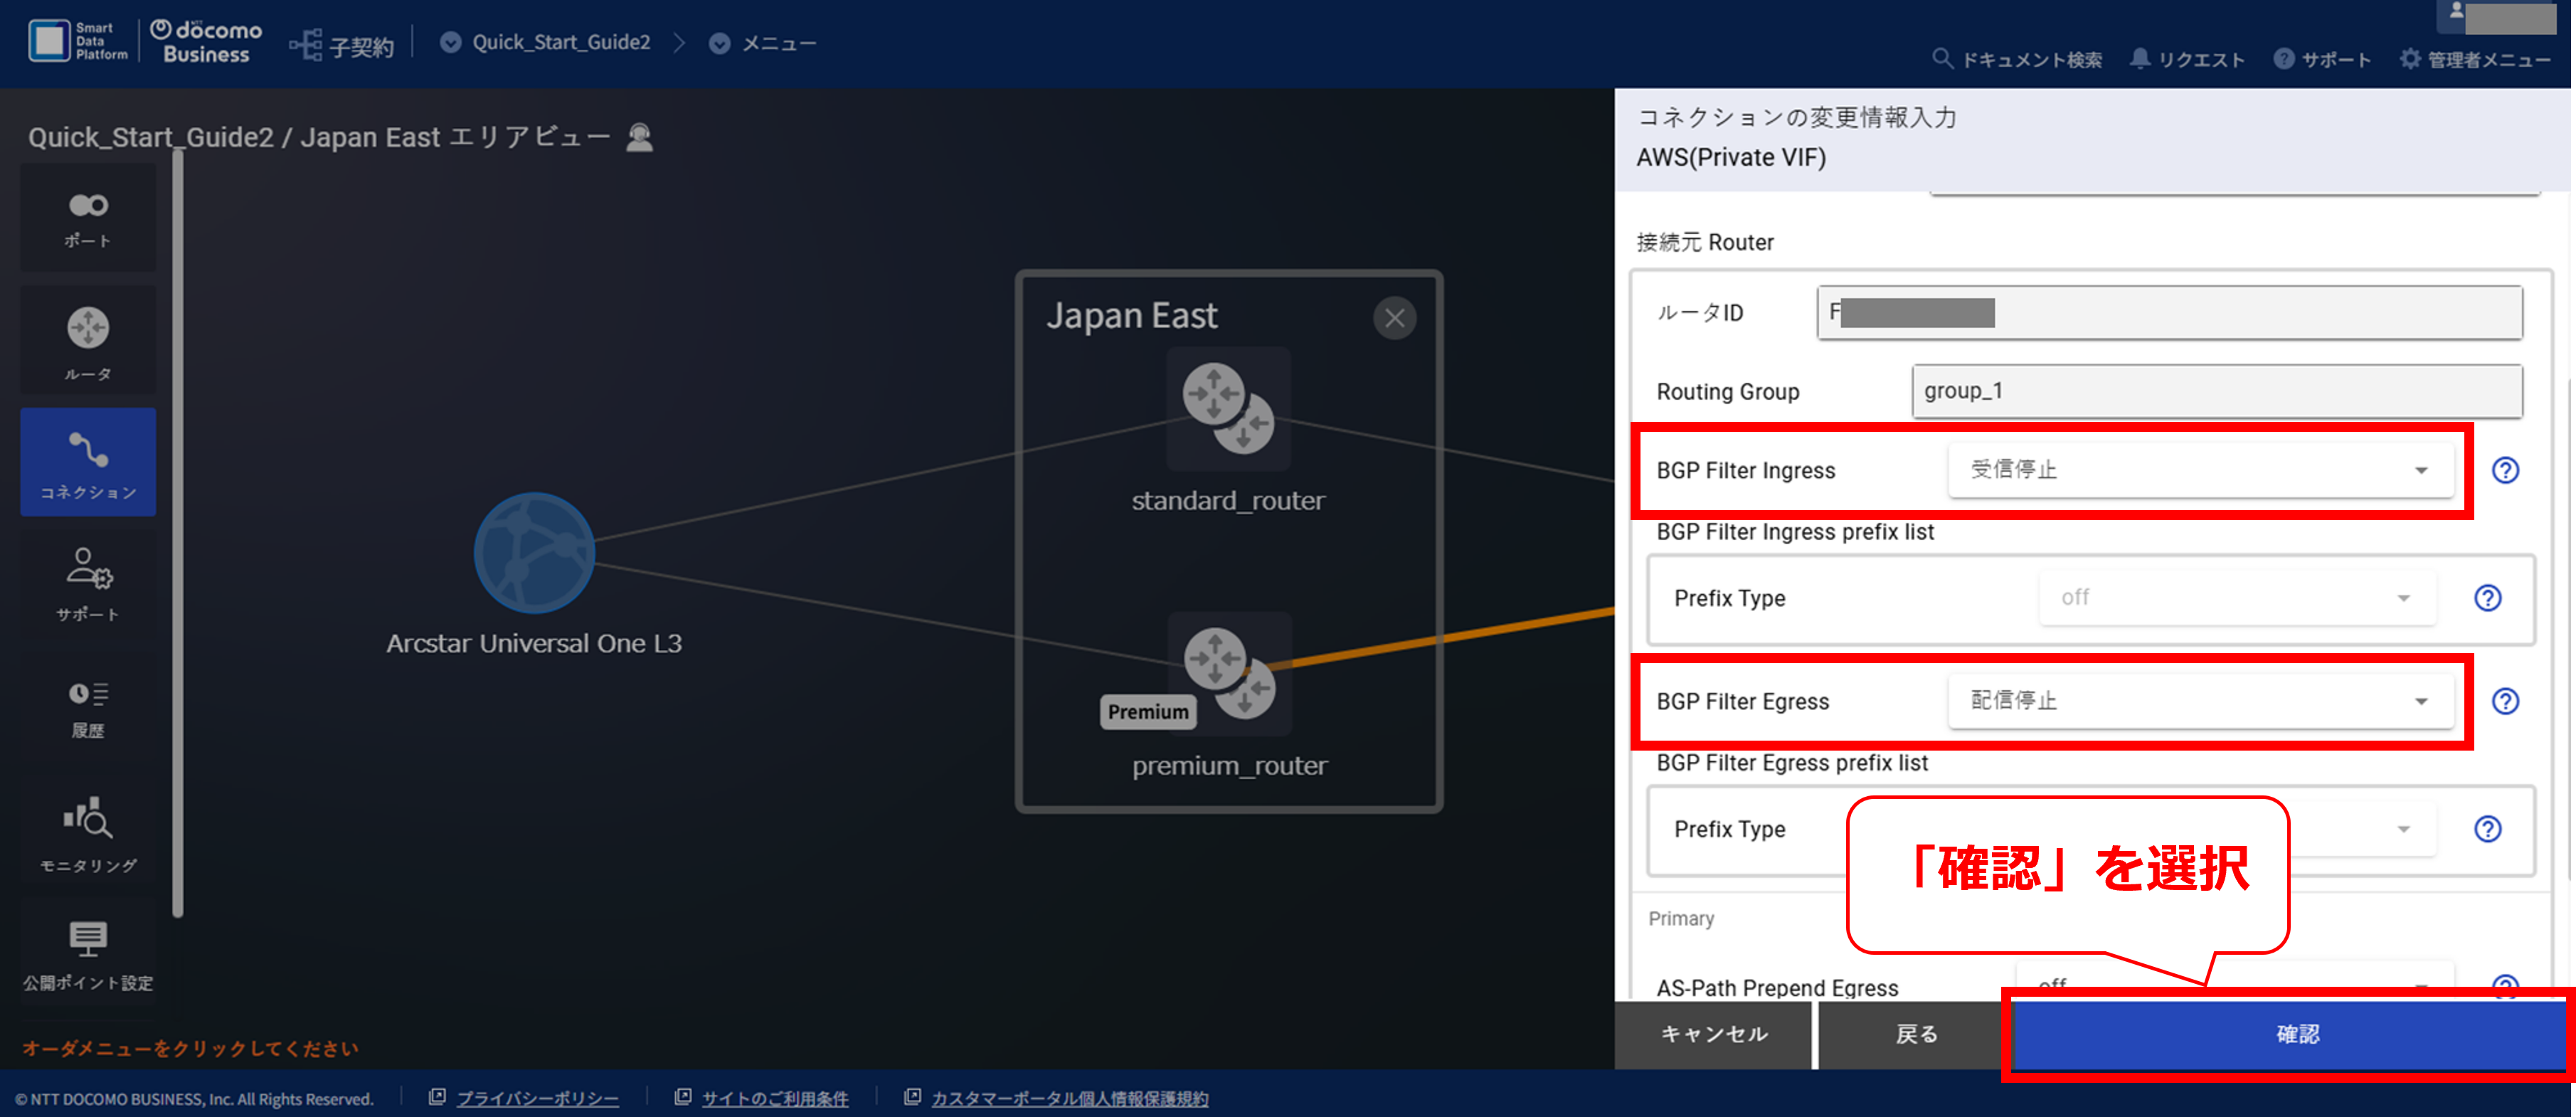Open the サイトのご利用条件 link
This screenshot has height=1117, width=2576.
click(775, 1098)
